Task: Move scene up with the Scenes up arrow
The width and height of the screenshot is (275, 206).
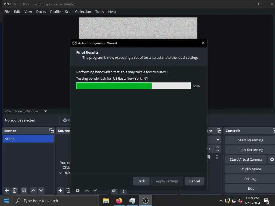Action: pyautogui.click(x=33, y=190)
